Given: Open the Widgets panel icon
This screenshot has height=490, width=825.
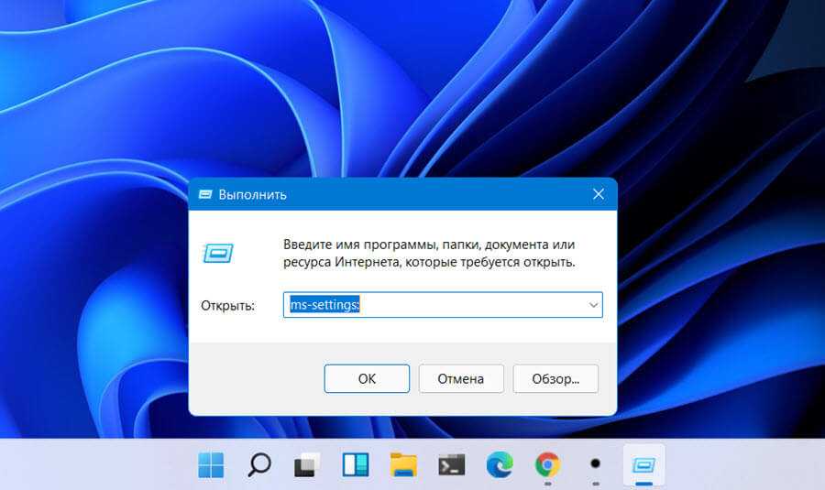Looking at the screenshot, I should coord(355,464).
